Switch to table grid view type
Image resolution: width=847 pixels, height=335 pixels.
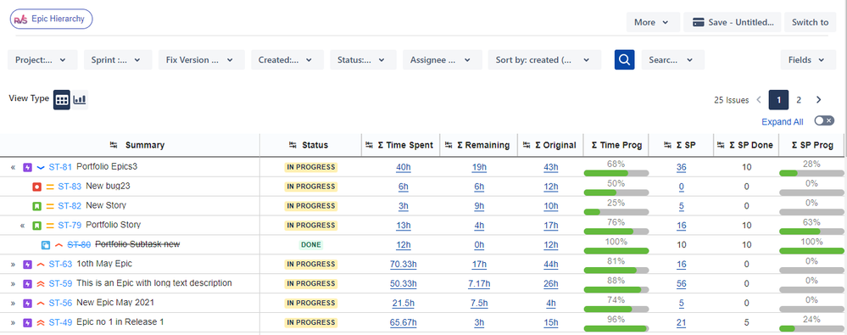pos(62,100)
